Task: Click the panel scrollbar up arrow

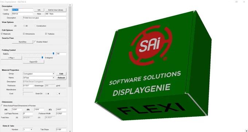Action: click(x=70, y=5)
